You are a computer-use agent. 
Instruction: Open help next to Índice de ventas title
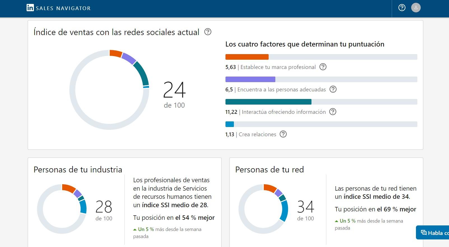[208, 32]
